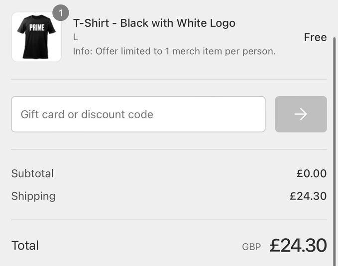Viewport: 338px width, 266px height.
Task: Click the Shipping label
Action: tap(33, 196)
